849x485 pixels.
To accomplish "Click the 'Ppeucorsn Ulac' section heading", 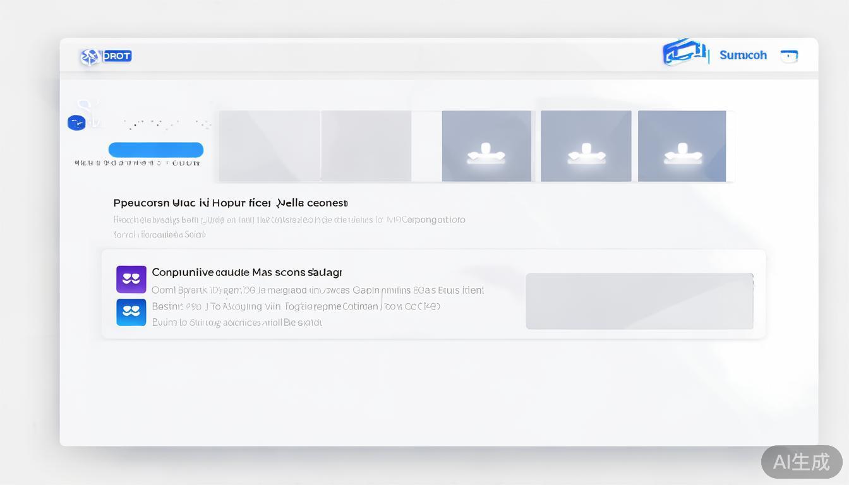I will click(x=230, y=203).
